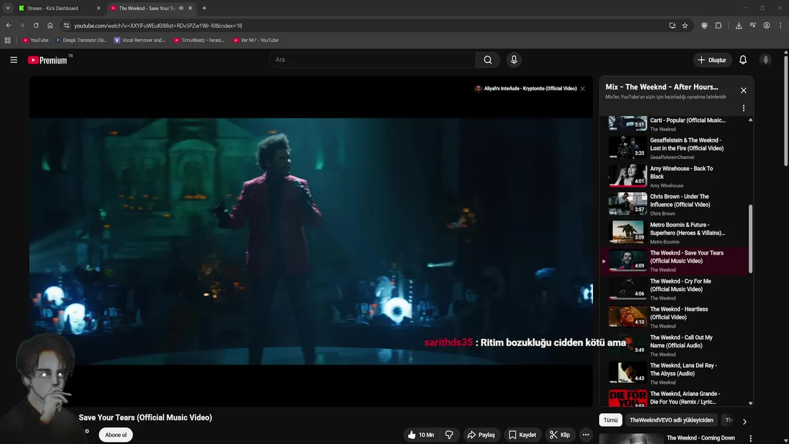Open the Aliyah's Interlude Kryptonite suggestion
This screenshot has height=444, width=789.
525,89
